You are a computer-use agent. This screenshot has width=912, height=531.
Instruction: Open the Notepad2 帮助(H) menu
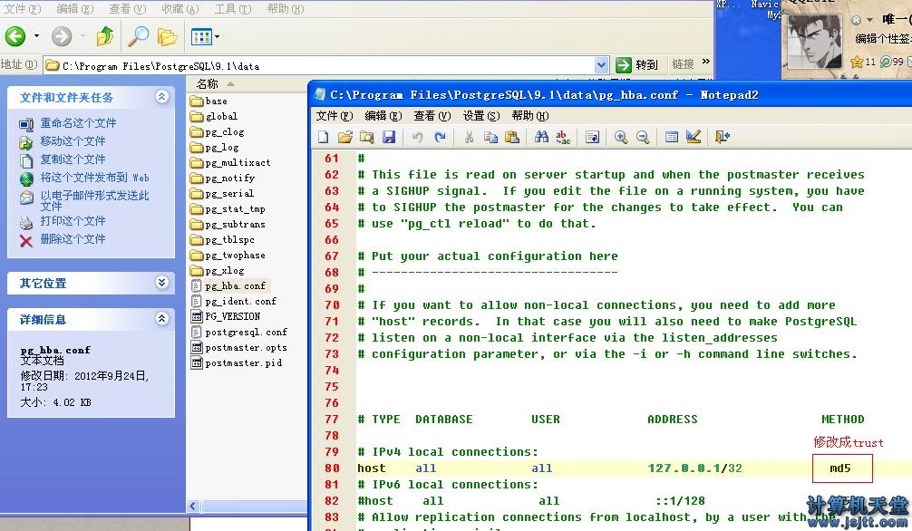coord(529,116)
